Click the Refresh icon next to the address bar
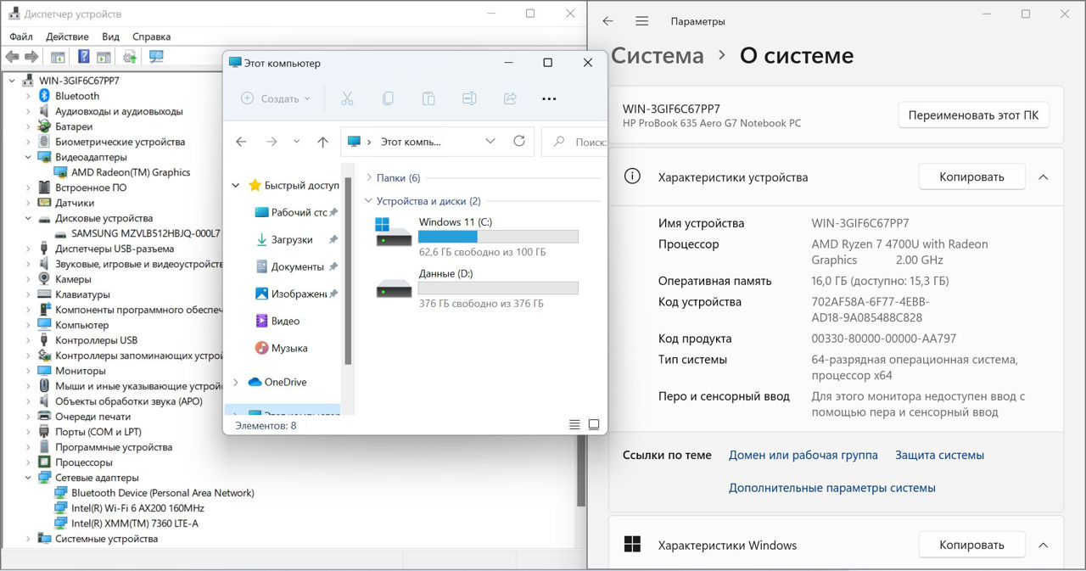 pyautogui.click(x=519, y=142)
